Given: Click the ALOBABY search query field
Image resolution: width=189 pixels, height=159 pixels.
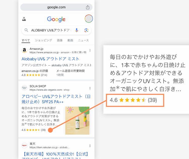Looking at the screenshot, I should coord(51,30).
